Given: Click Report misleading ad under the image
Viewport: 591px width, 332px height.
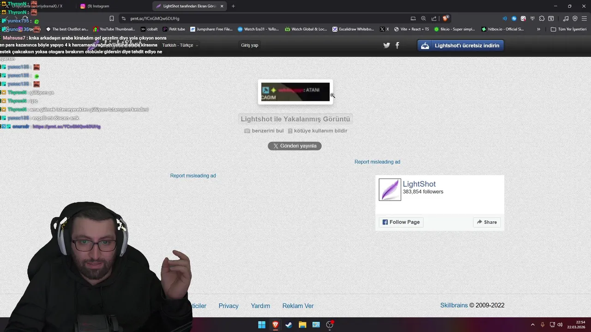Looking at the screenshot, I should pos(193,176).
